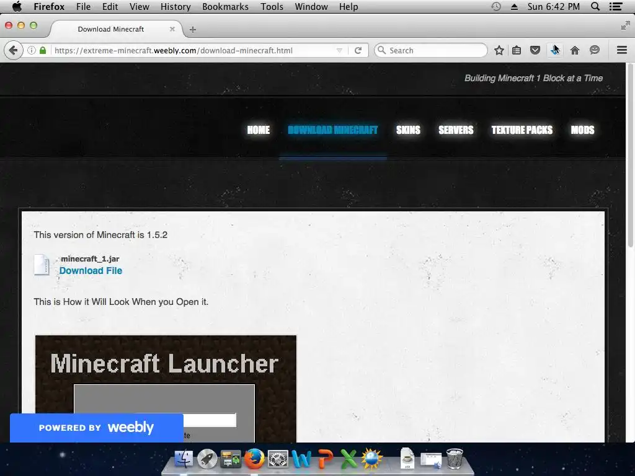Bookmark this page with the star icon
This screenshot has width=635, height=476.
pyautogui.click(x=499, y=51)
